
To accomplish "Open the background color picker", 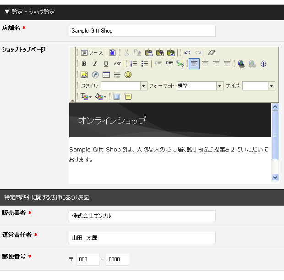I will coord(101,96).
